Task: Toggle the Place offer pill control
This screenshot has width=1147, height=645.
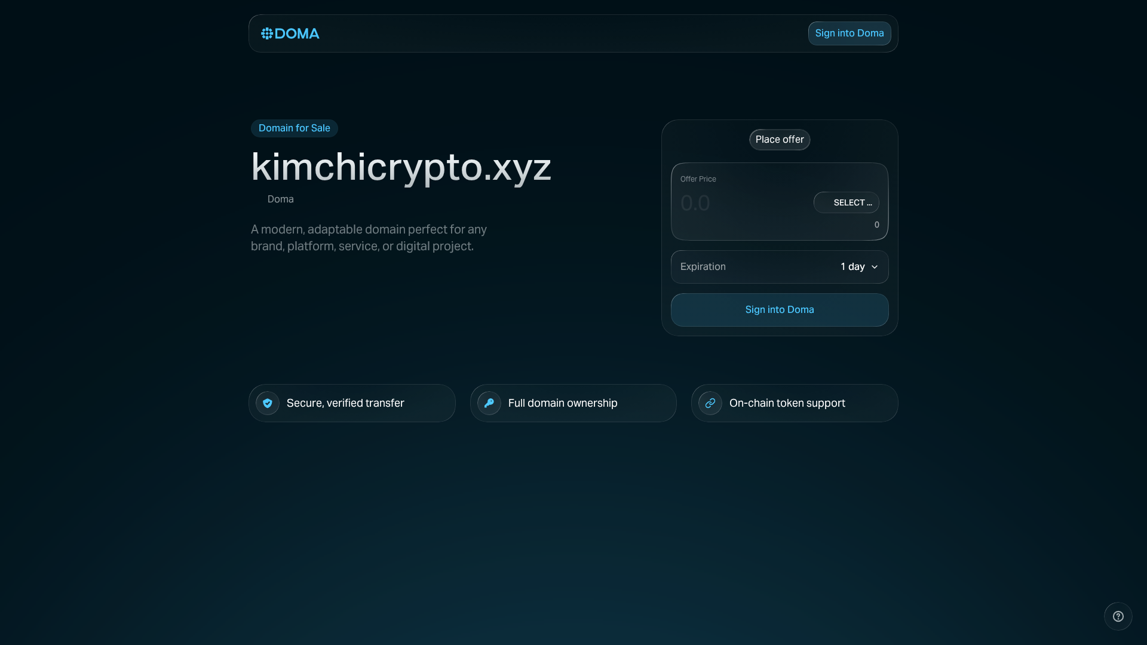Action: click(780, 139)
